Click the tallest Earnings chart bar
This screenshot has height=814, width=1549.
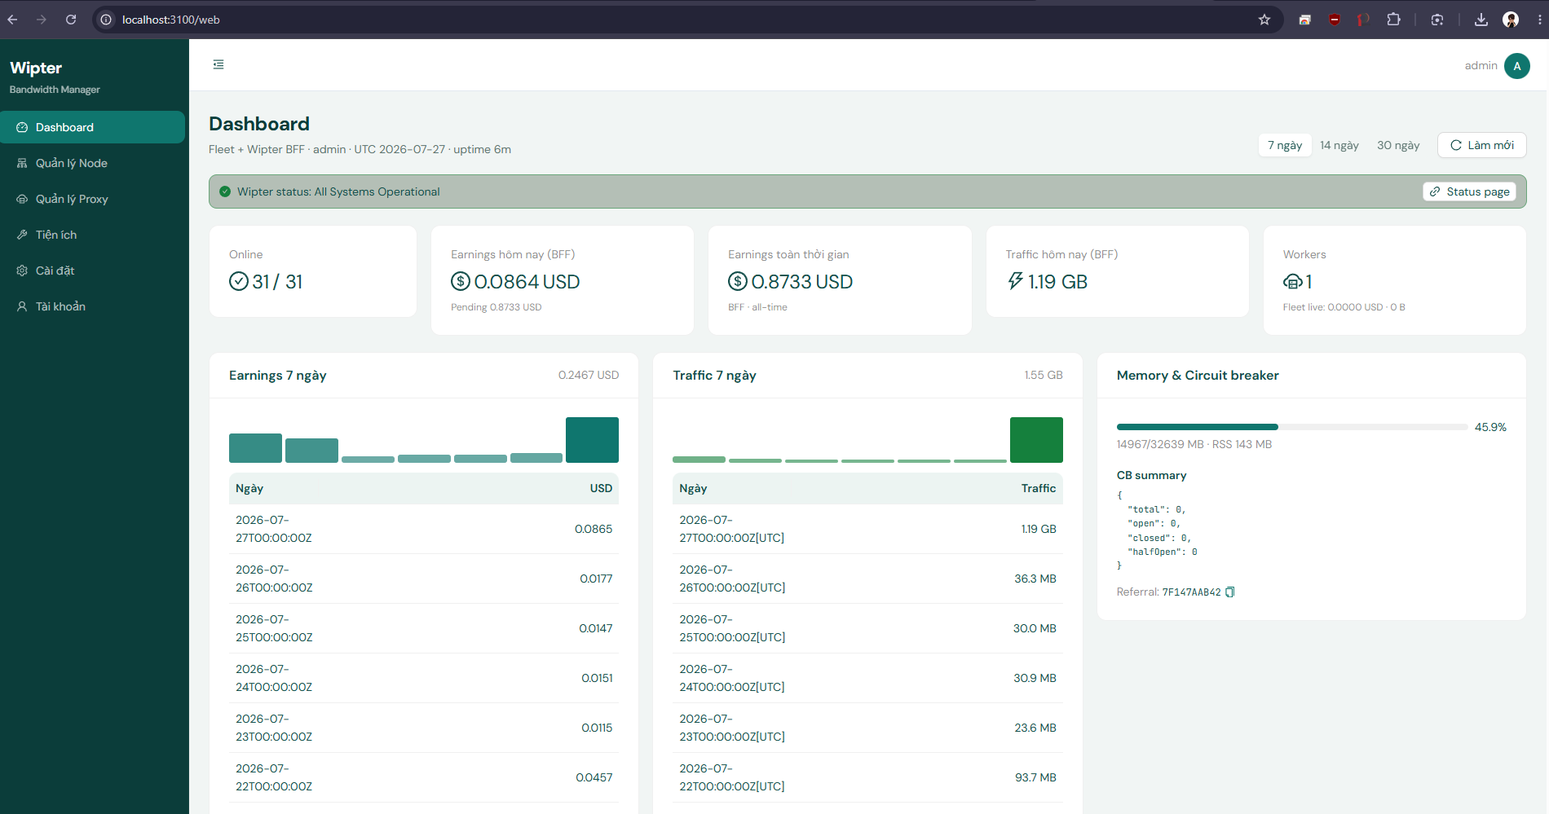(592, 440)
